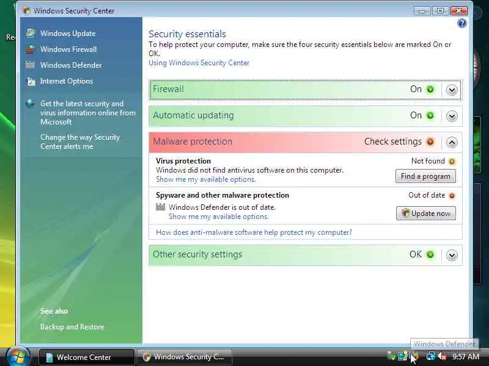Open Windows Update from the sidebar
Viewport: 489px width, 366px height.
(68, 34)
